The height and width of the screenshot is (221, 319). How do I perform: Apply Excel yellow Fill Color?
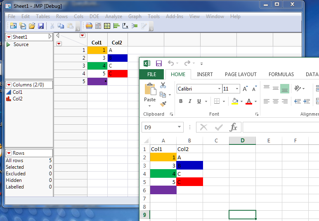click(235, 101)
